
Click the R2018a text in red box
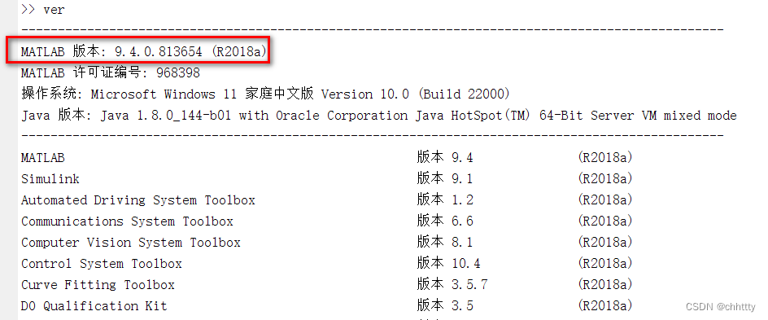pos(239,51)
